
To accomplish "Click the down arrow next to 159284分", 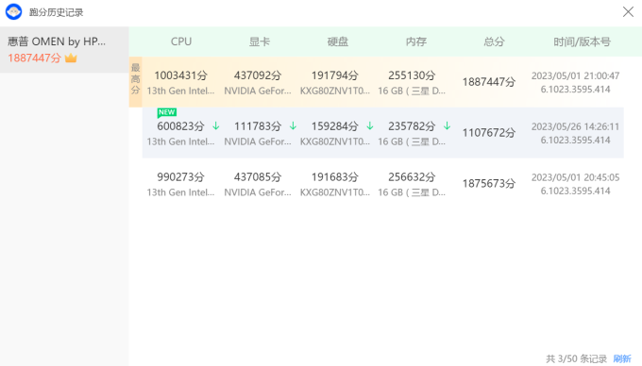I will 370,126.
